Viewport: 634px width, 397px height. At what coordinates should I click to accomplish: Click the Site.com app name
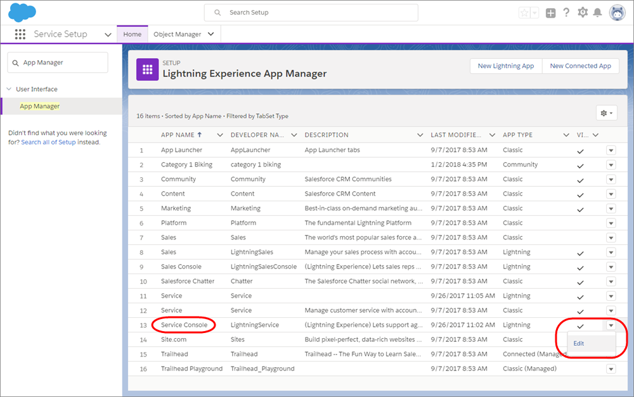click(x=174, y=339)
